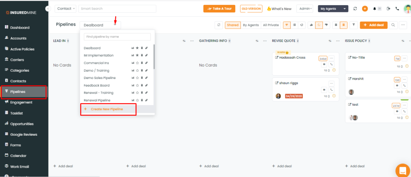
Task: Open the Hadassah Cross card in a new view
Action: [277, 58]
